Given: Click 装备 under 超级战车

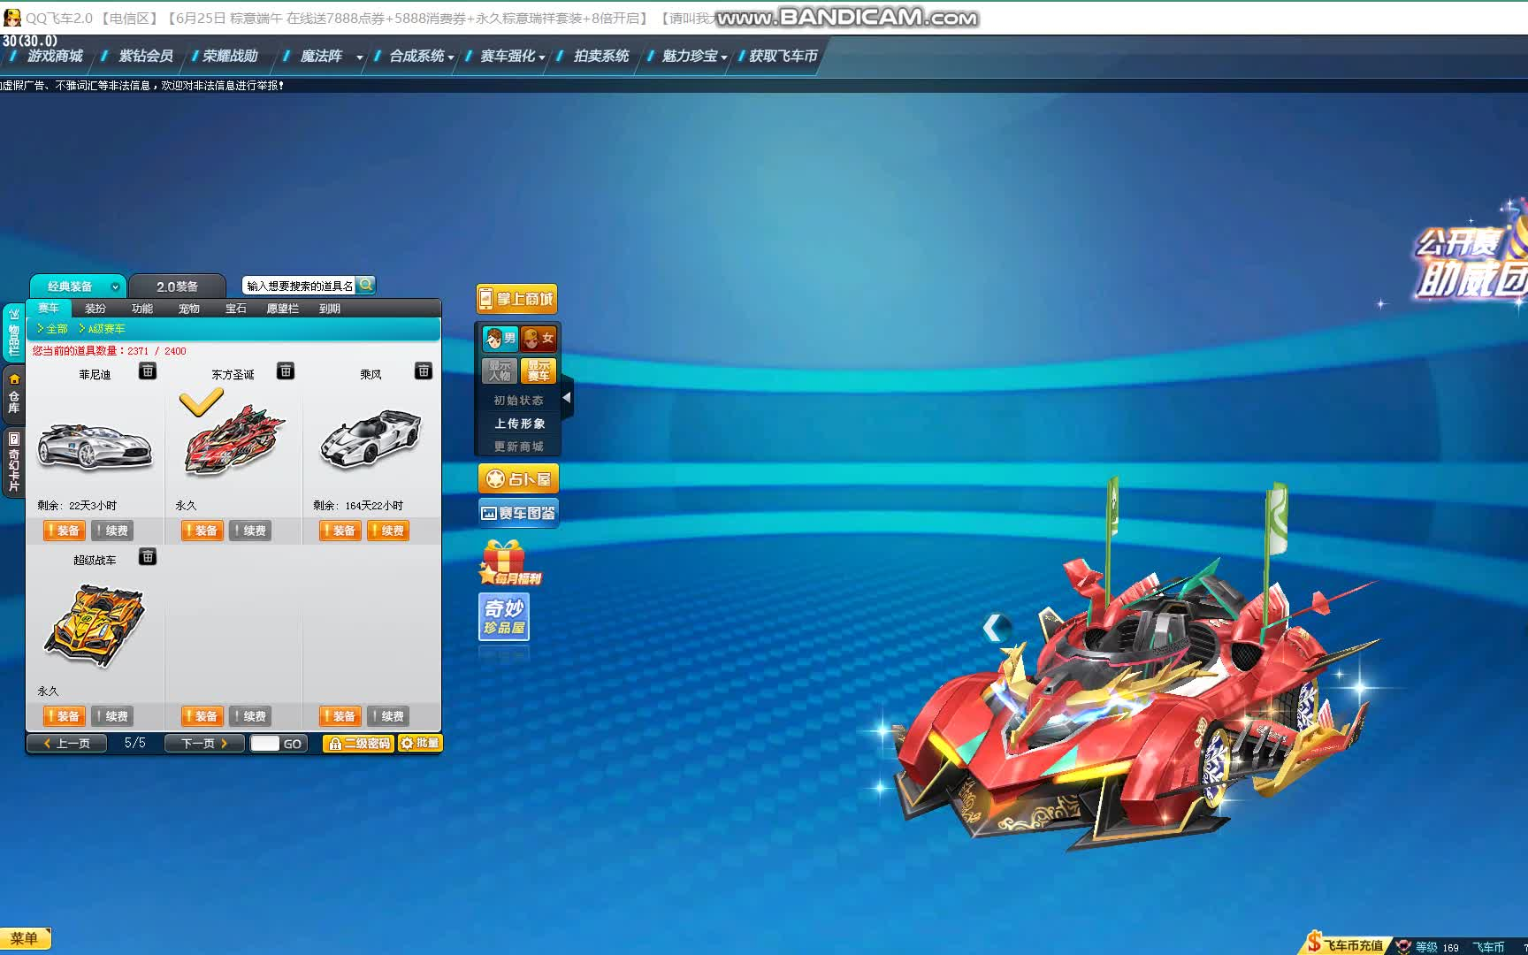Looking at the screenshot, I should (65, 716).
